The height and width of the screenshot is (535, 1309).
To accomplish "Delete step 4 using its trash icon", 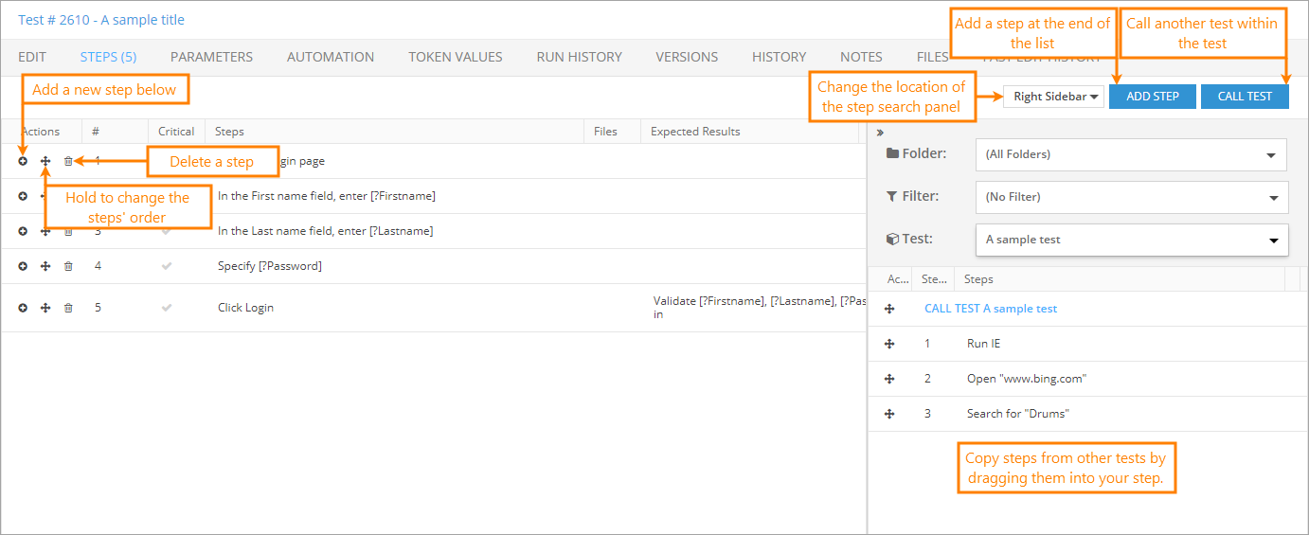I will pos(68,266).
